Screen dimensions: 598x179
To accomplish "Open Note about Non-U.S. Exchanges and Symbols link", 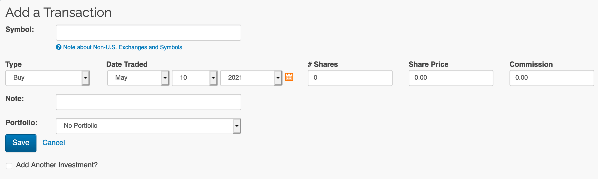I will (123, 47).
